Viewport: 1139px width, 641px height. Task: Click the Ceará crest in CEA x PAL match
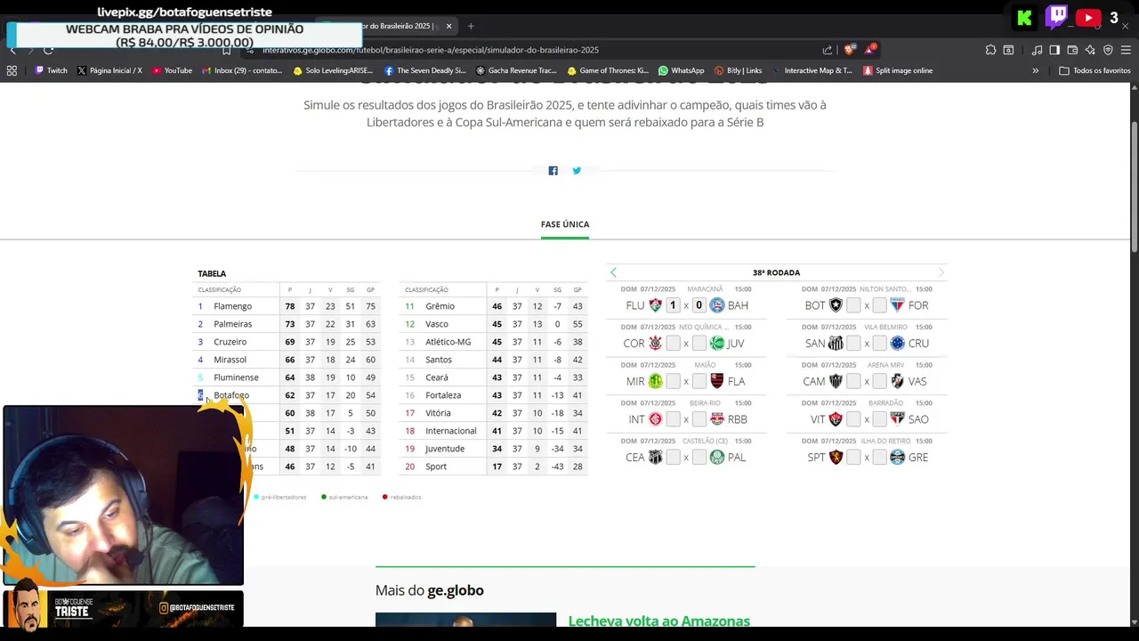[x=656, y=458]
